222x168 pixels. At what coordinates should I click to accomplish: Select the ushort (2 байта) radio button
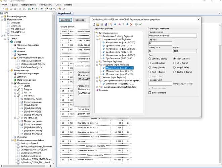150,58
